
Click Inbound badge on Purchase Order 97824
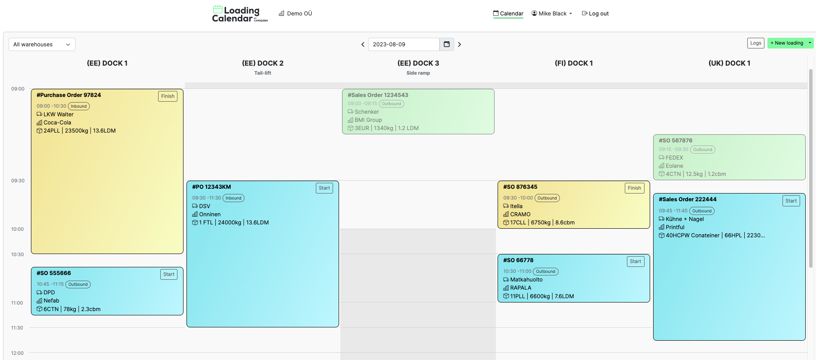[79, 106]
